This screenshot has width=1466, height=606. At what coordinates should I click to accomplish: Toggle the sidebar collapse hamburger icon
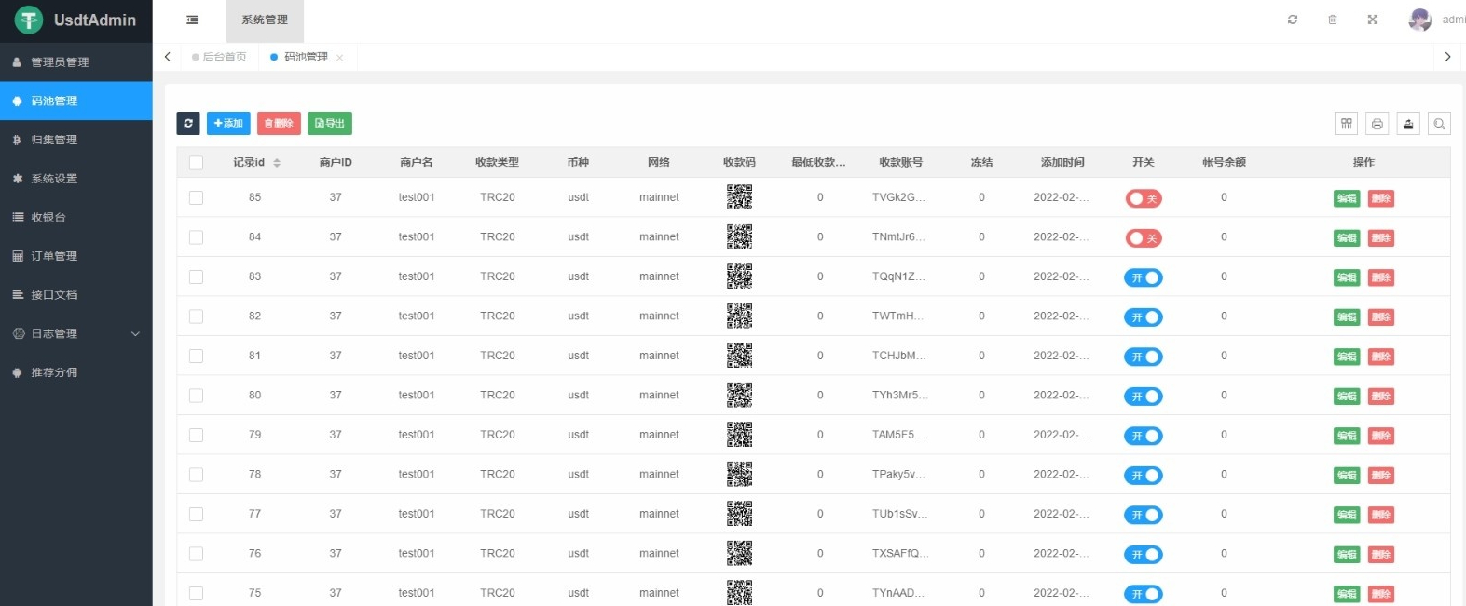[x=192, y=20]
